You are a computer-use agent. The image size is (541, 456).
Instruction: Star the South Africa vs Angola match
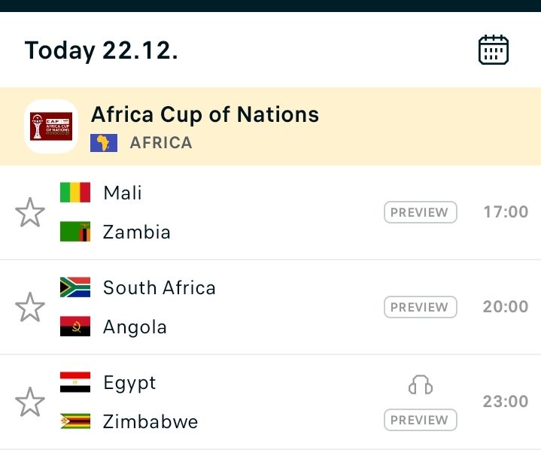click(x=30, y=307)
